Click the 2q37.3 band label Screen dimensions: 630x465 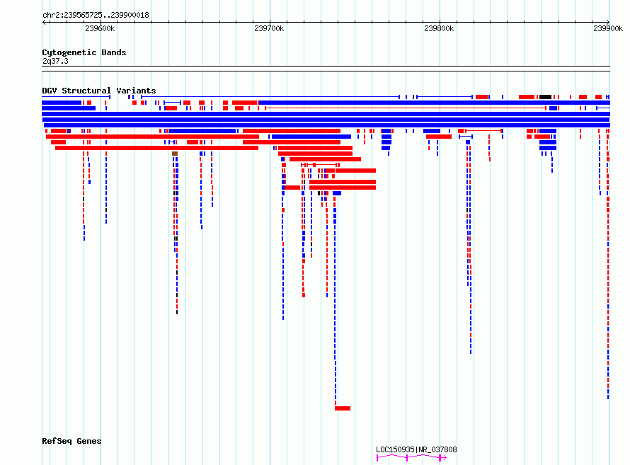(55, 61)
